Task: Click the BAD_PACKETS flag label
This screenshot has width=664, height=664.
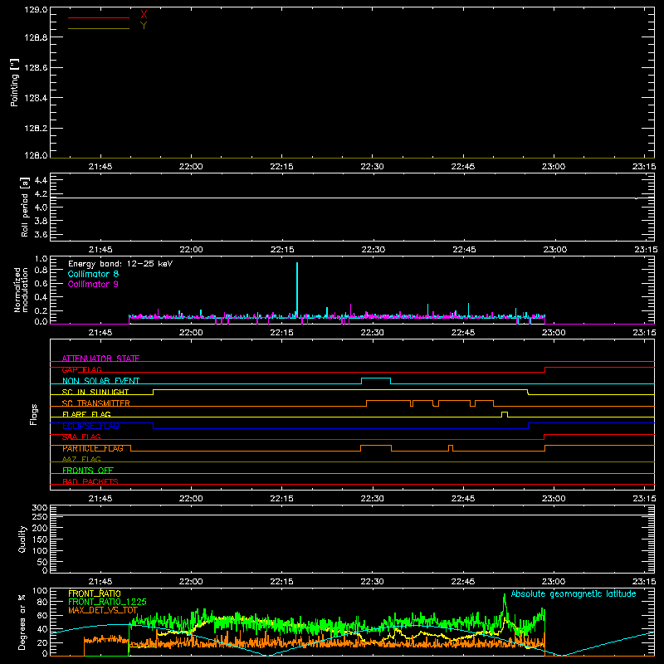Action: click(x=90, y=481)
